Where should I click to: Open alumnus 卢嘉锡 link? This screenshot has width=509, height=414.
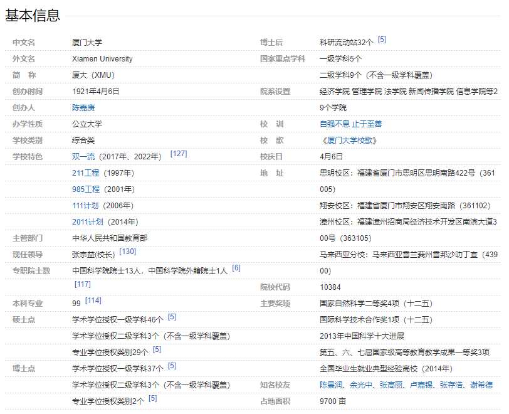[x=422, y=385]
